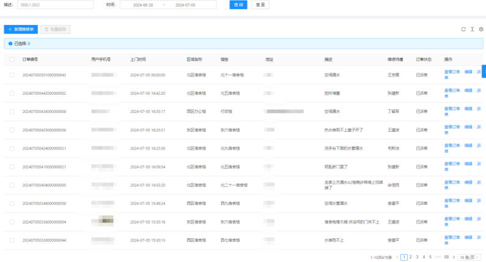Jump to last page 68
486x262 pixels.
(446, 257)
